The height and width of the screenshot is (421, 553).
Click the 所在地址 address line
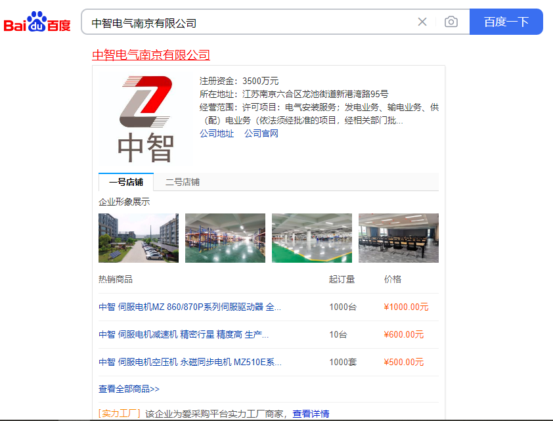(294, 94)
